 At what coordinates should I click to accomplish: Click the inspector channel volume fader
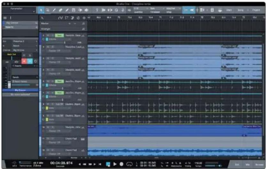(x=9, y=84)
